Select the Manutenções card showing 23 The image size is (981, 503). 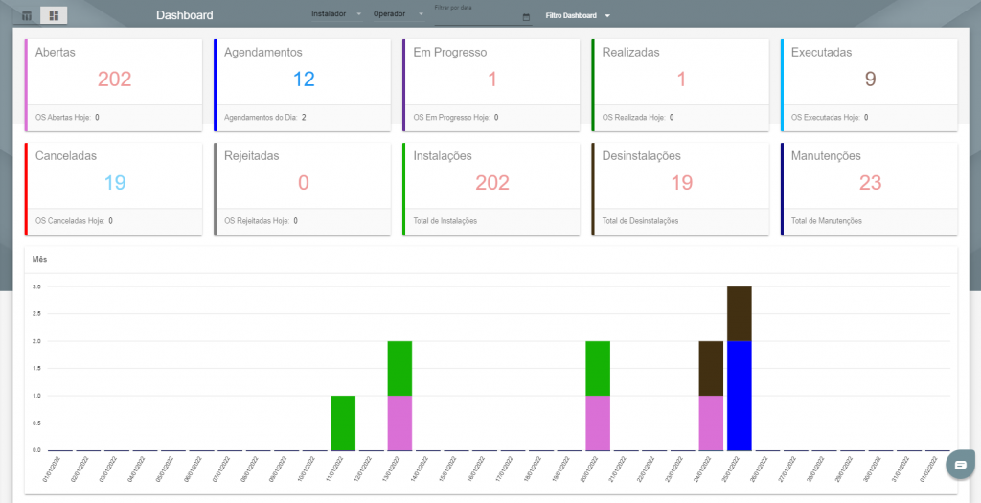pyautogui.click(x=869, y=189)
